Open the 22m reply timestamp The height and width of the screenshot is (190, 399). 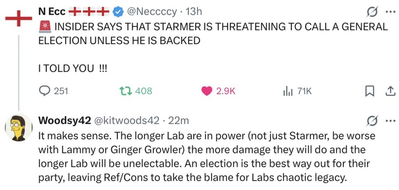(x=177, y=121)
